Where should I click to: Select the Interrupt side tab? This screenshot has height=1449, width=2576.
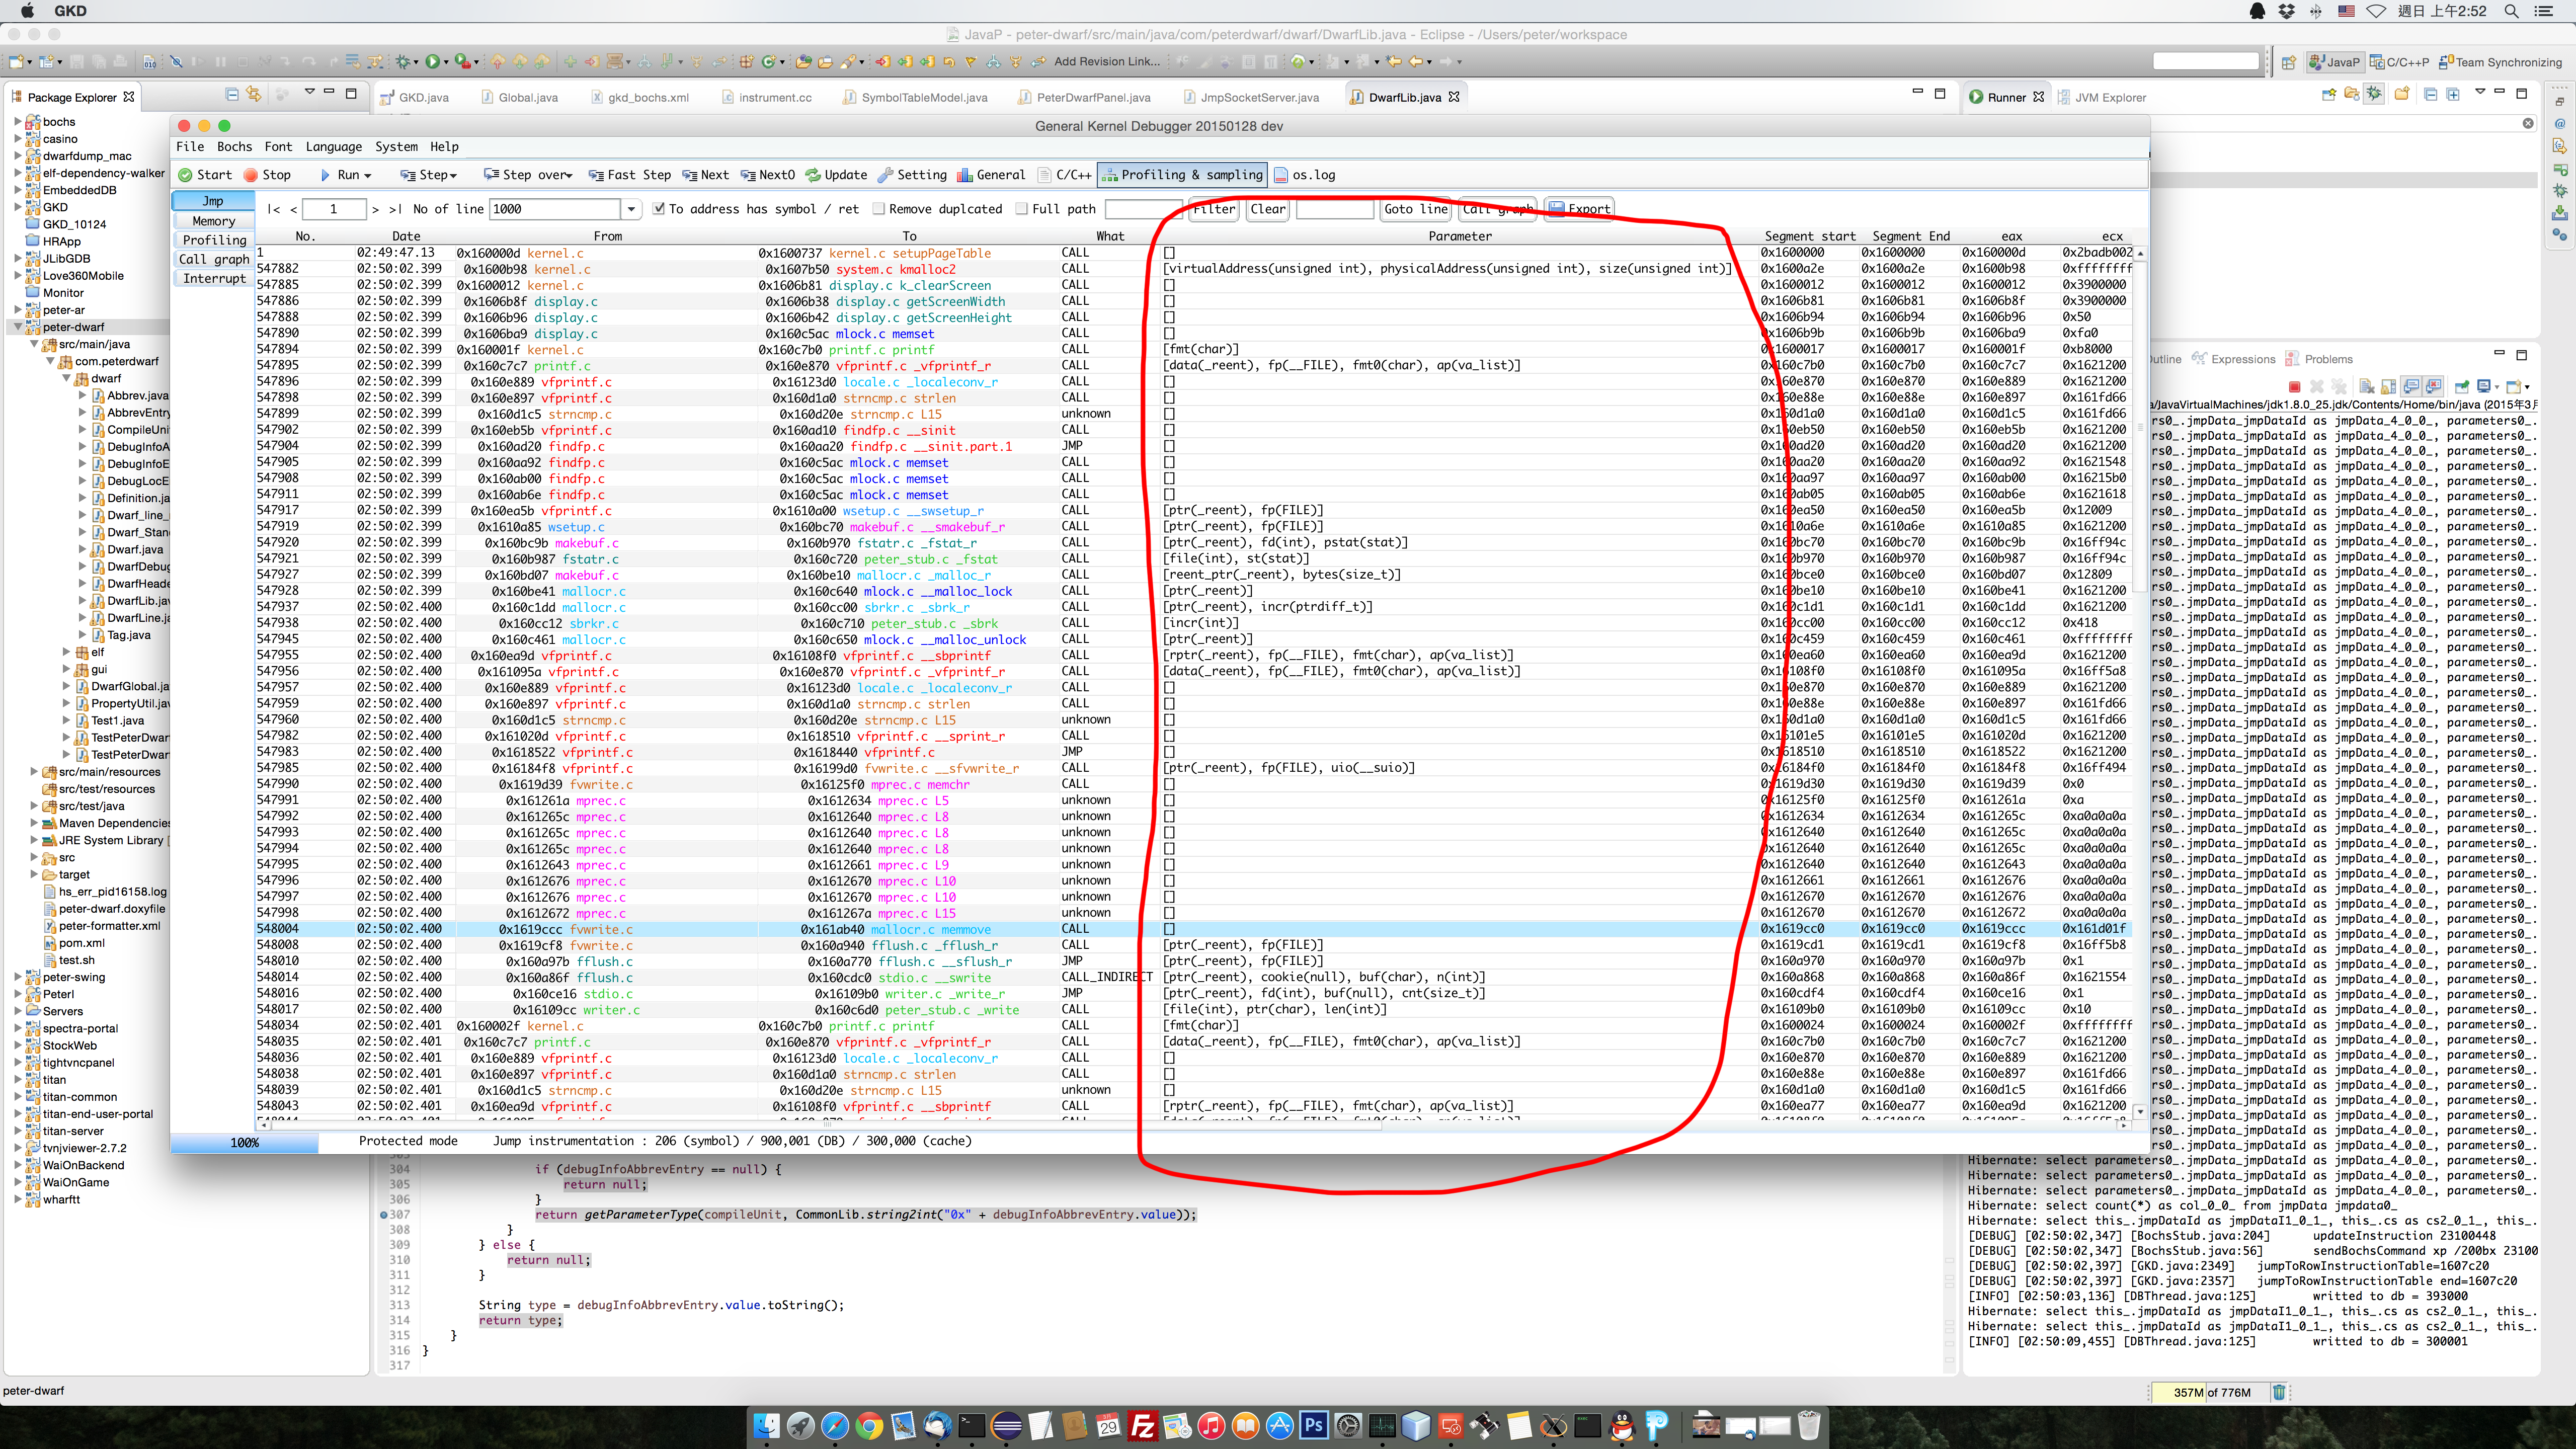(214, 278)
